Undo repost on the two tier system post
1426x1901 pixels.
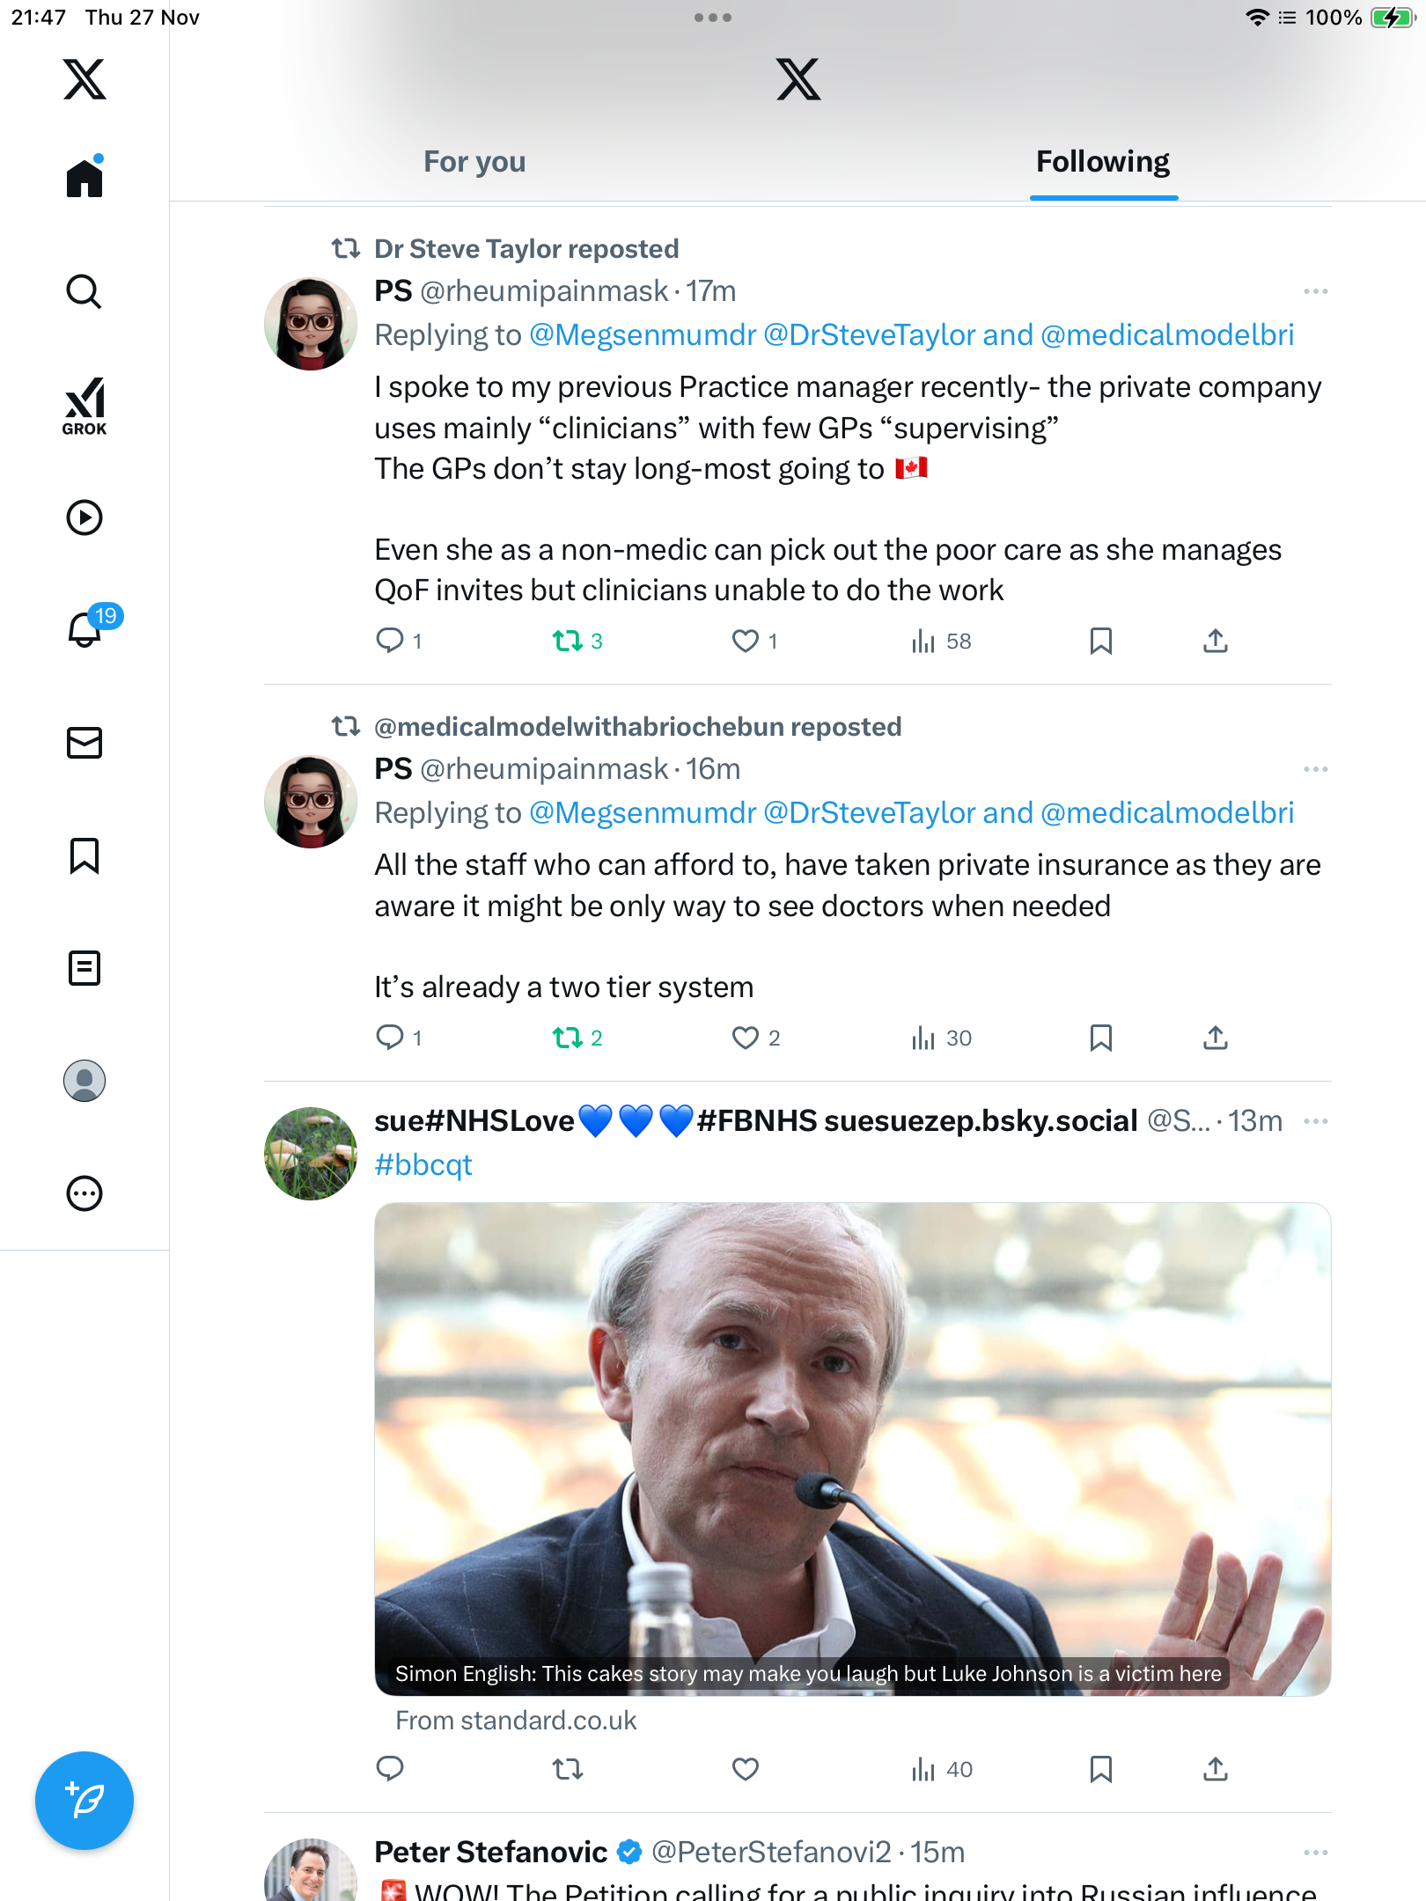(568, 1039)
